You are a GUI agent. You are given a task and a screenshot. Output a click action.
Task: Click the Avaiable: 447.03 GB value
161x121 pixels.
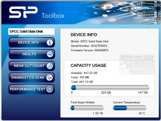[84, 73]
